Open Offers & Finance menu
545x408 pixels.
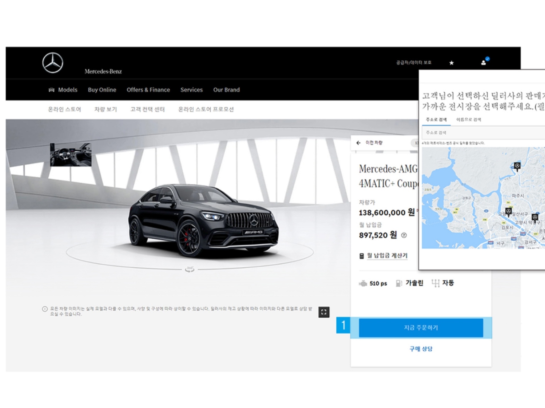click(148, 90)
